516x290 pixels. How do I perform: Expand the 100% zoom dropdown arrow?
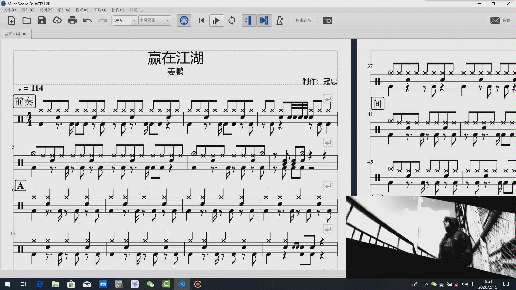[134, 20]
